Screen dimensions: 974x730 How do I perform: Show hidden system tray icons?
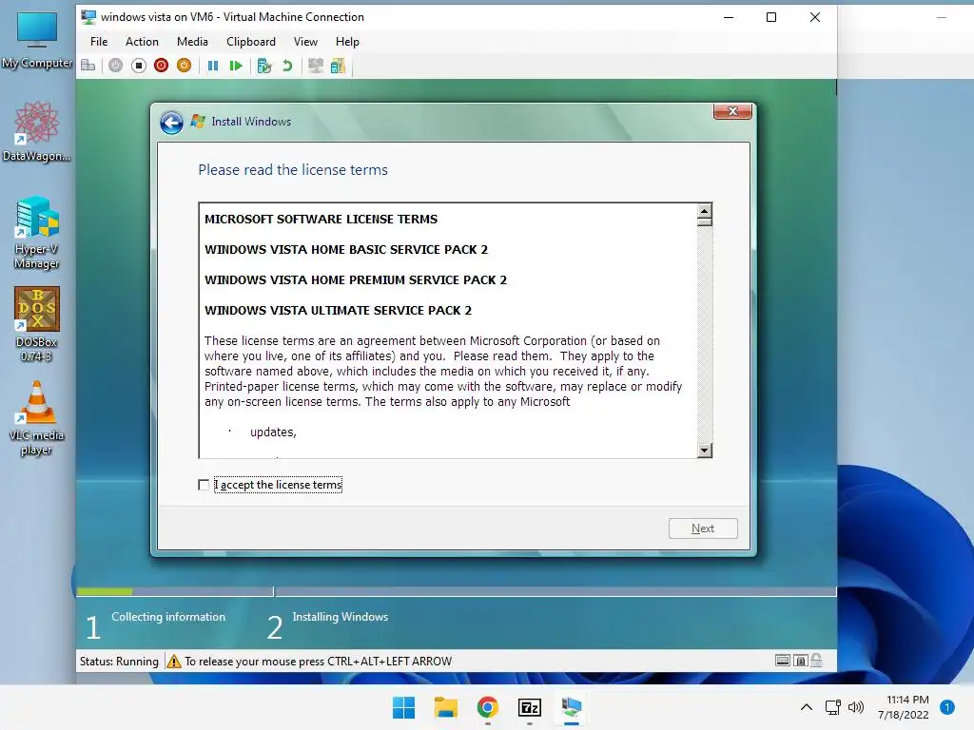[x=807, y=707]
